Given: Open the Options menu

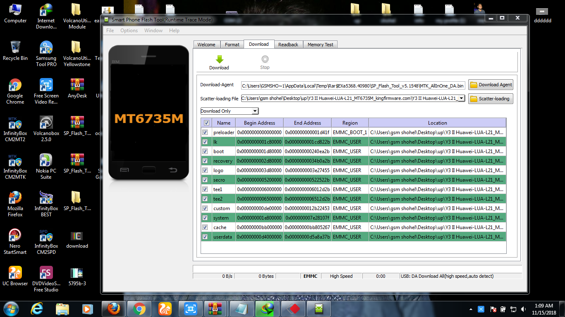Looking at the screenshot, I should tap(129, 31).
